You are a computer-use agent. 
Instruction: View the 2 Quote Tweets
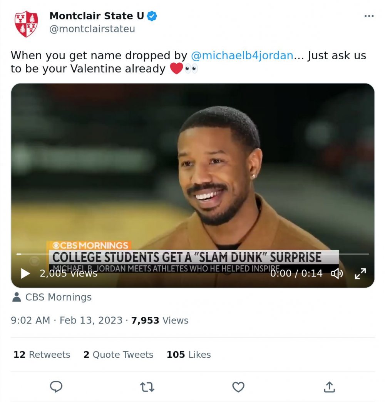pos(118,355)
